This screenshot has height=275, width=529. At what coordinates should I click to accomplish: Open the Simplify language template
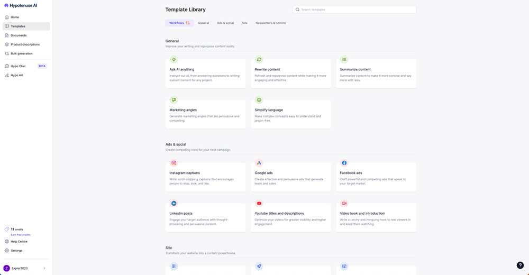click(291, 114)
